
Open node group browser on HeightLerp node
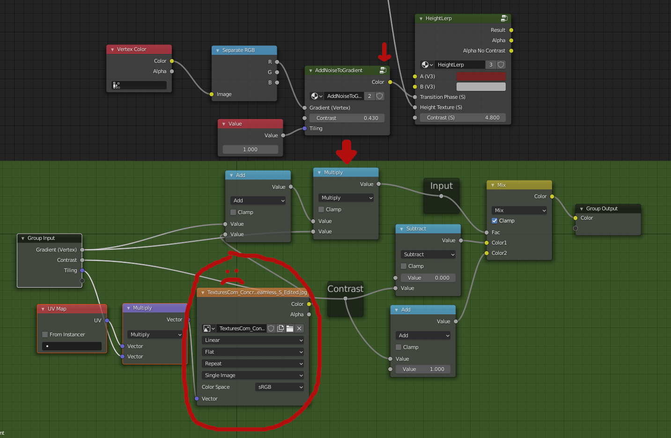(427, 65)
